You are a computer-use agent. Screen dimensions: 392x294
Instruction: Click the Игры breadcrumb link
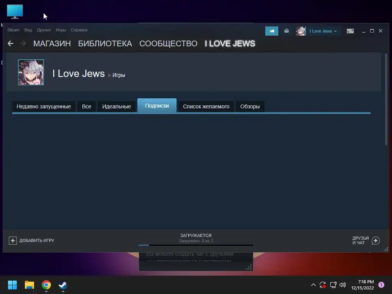tap(119, 75)
